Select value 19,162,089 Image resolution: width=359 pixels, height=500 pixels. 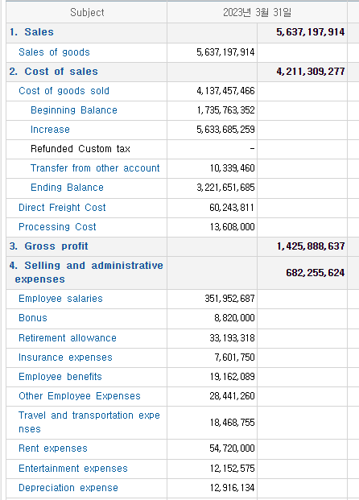[x=232, y=377]
